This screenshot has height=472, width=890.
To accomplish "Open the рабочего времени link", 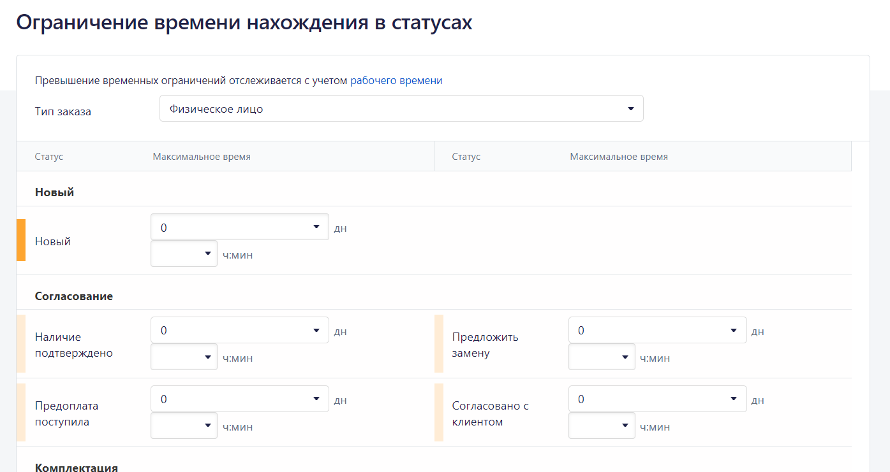I will 396,81.
